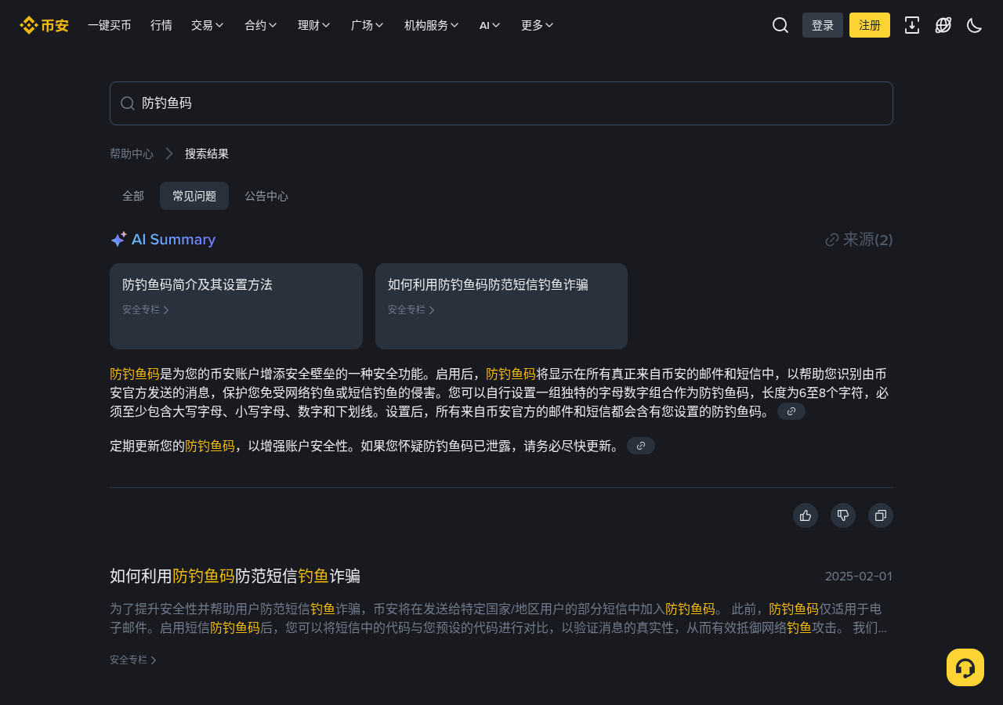Click 搜索结果 breadcrumb text
1003x705 pixels.
207,154
